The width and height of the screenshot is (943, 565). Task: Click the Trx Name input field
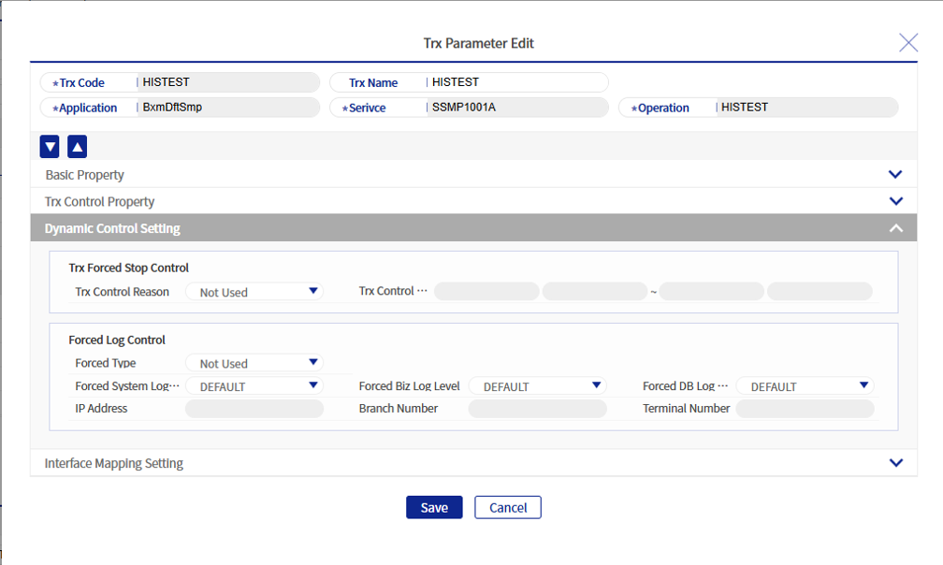point(516,82)
